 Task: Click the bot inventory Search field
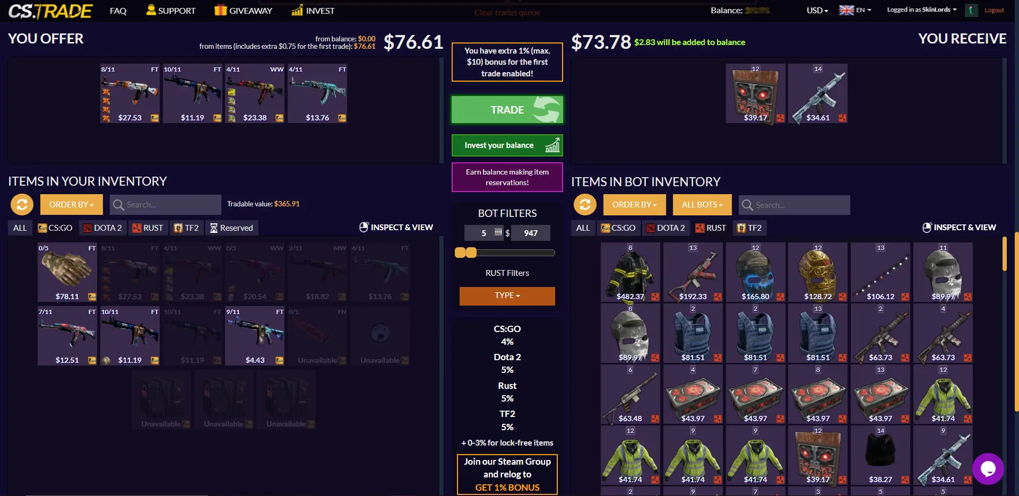pyautogui.click(x=794, y=205)
